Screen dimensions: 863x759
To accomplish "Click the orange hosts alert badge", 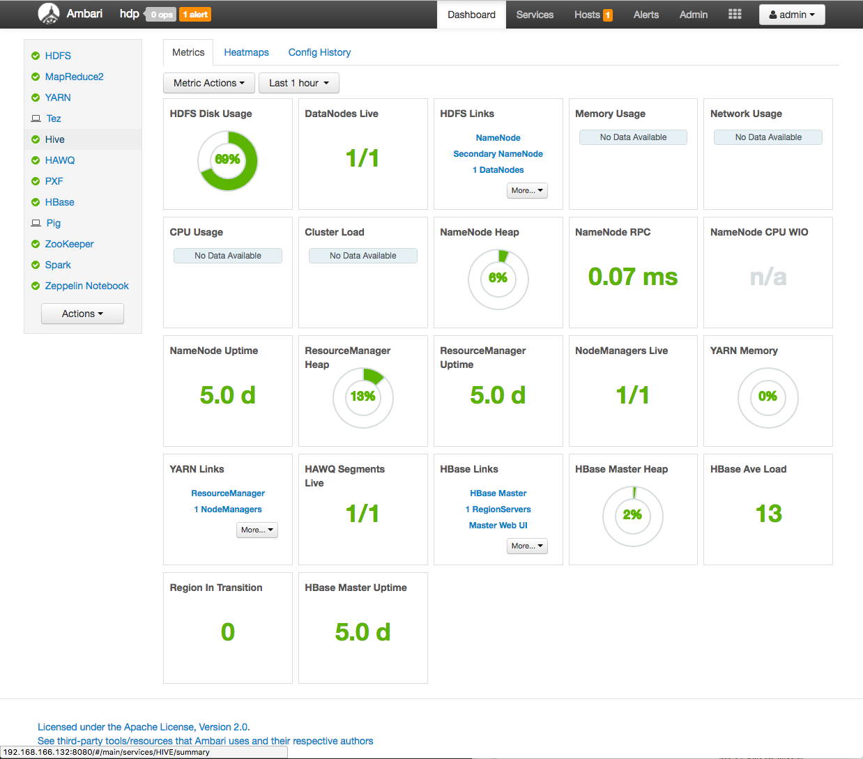I will pyautogui.click(x=607, y=15).
